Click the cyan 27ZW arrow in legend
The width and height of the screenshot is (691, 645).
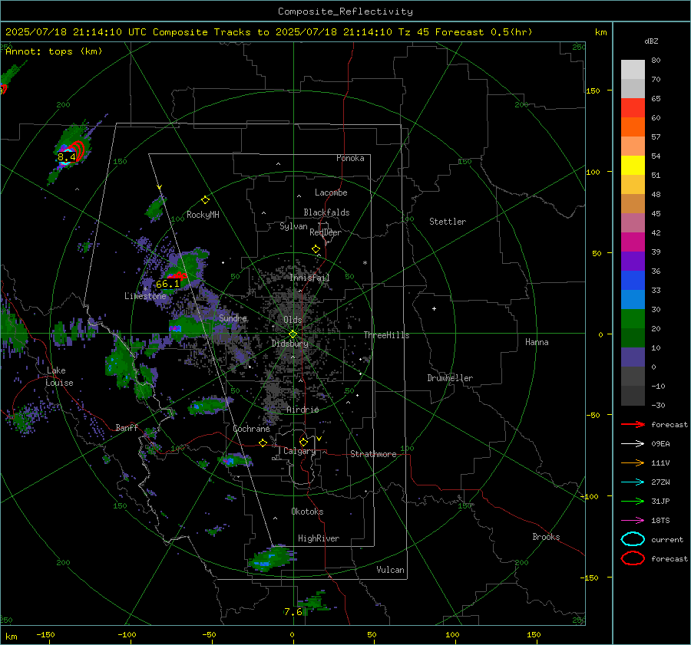point(633,482)
